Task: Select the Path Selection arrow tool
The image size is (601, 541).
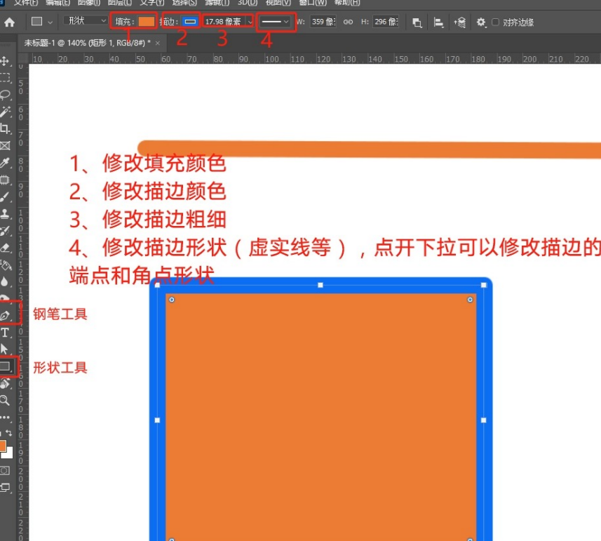Action: tap(4, 349)
